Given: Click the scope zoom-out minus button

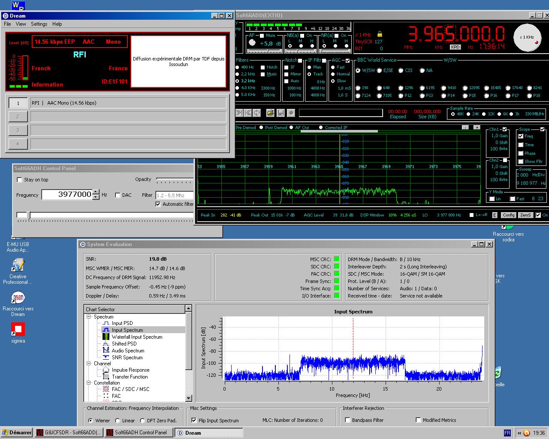Looking at the screenshot, I should pos(465,127).
